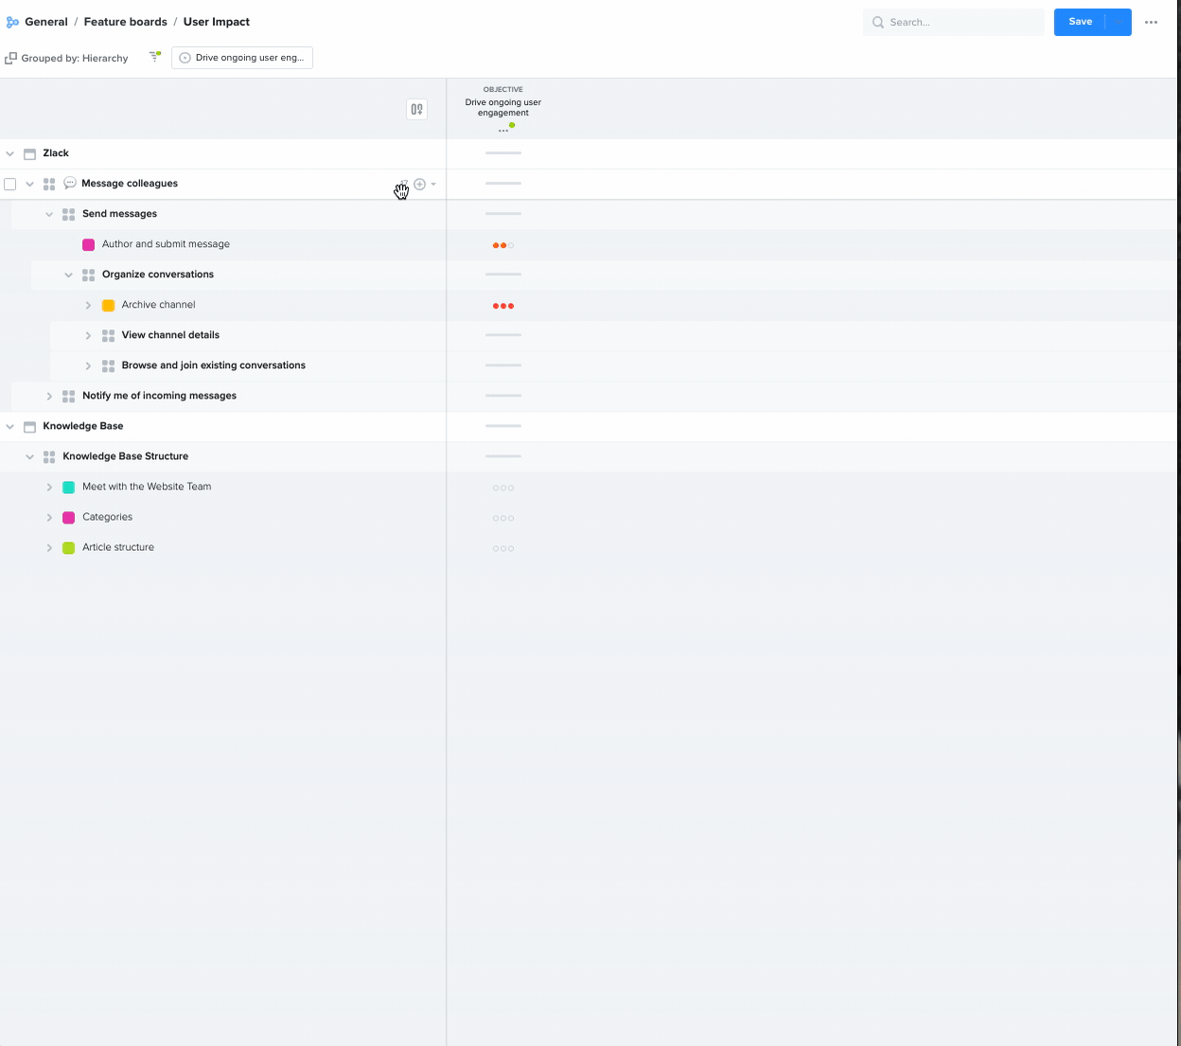Screen dimensions: 1181x1046
Task: Click the Knowledge Base product window icon
Action: click(29, 426)
